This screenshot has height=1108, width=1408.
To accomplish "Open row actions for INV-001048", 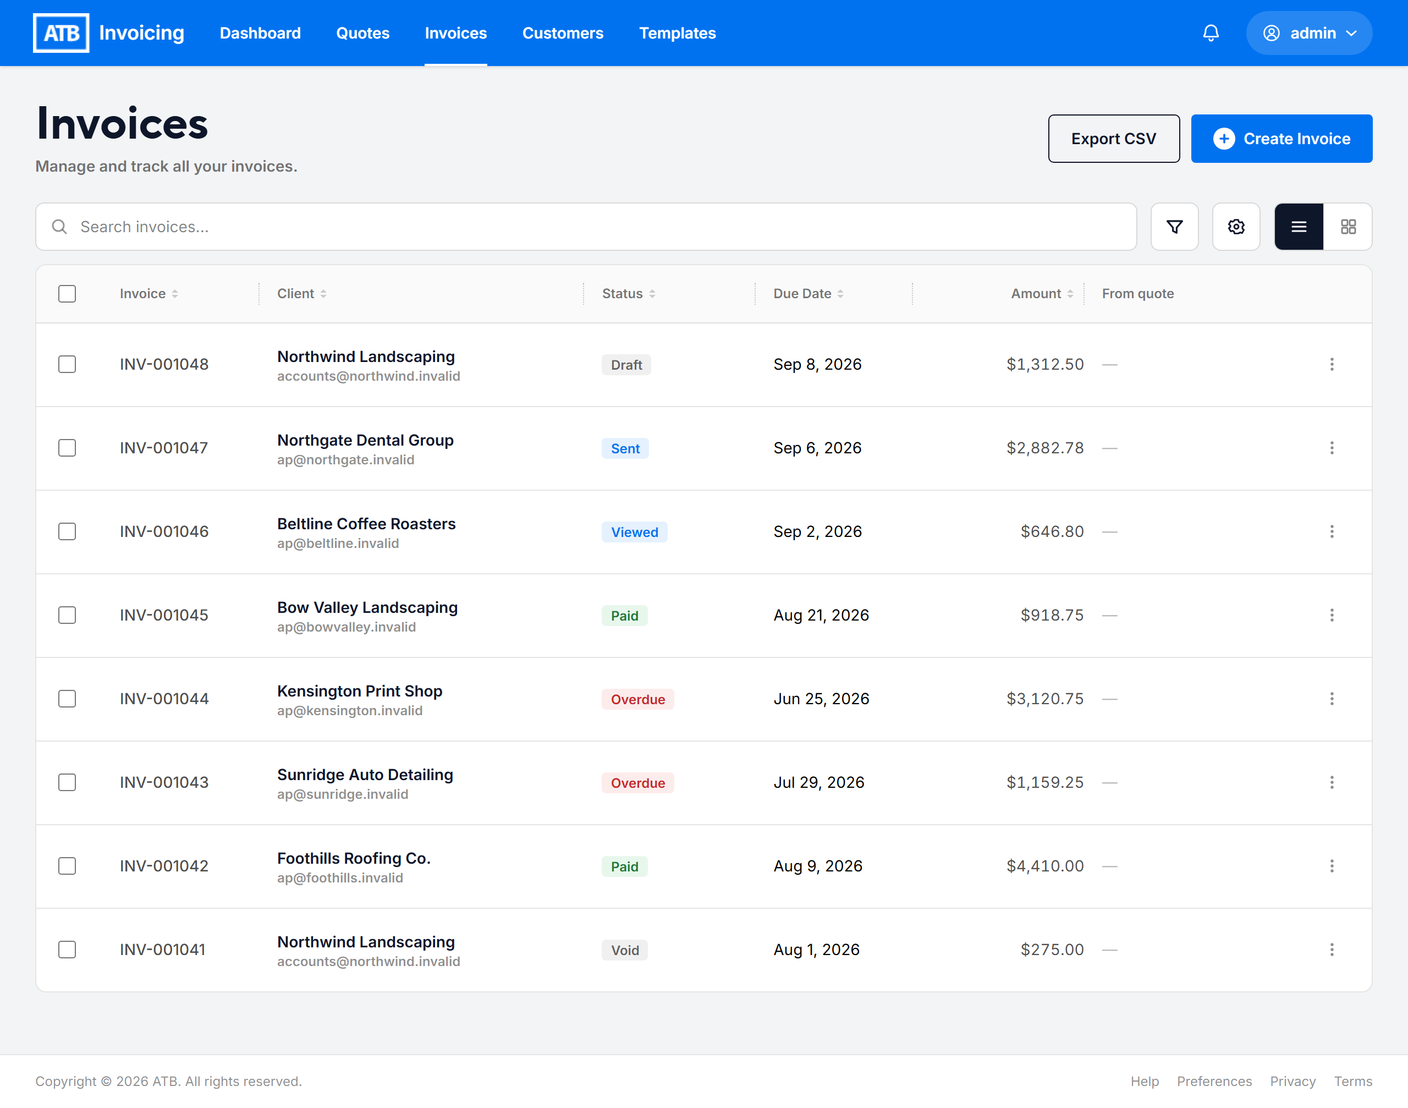I will [x=1332, y=364].
